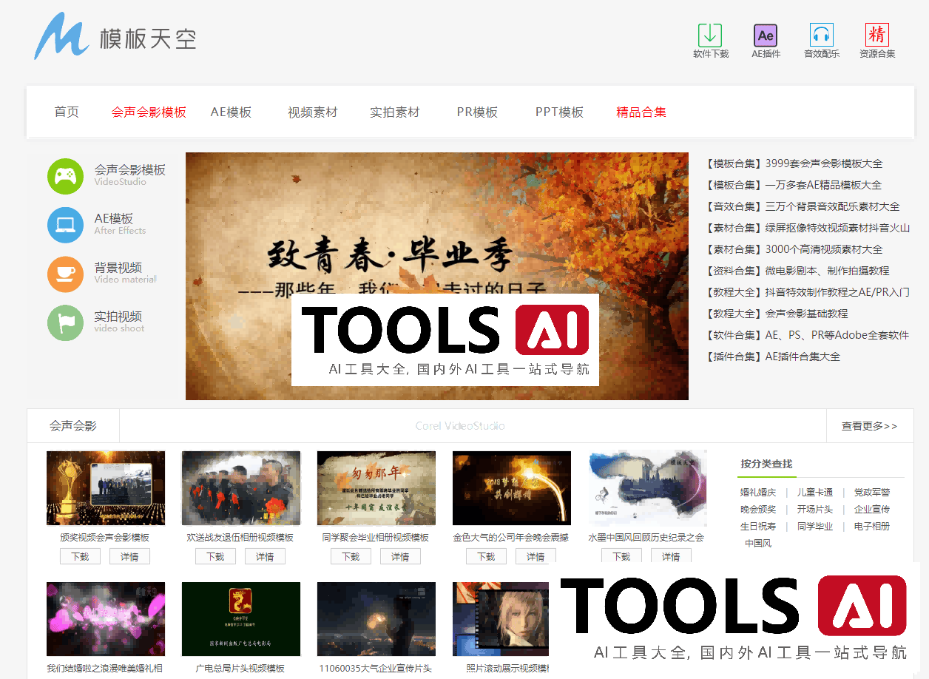Select the blue laptop AE模板 icon
Screen dimensions: 929x679
pos(66,225)
